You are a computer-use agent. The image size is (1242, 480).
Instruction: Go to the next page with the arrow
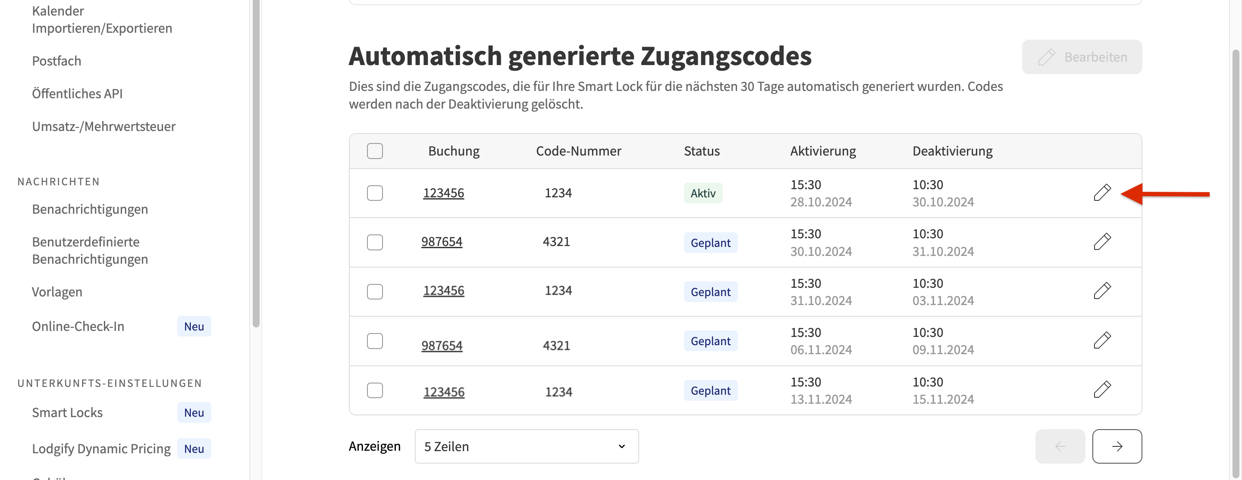pos(1117,446)
